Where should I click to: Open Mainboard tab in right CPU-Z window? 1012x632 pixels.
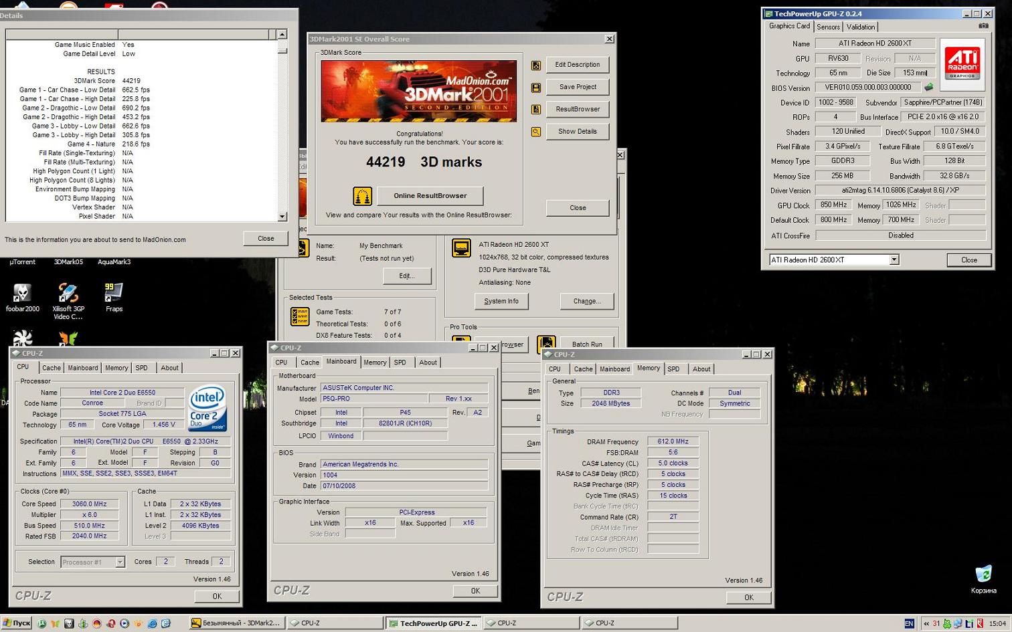click(x=614, y=369)
